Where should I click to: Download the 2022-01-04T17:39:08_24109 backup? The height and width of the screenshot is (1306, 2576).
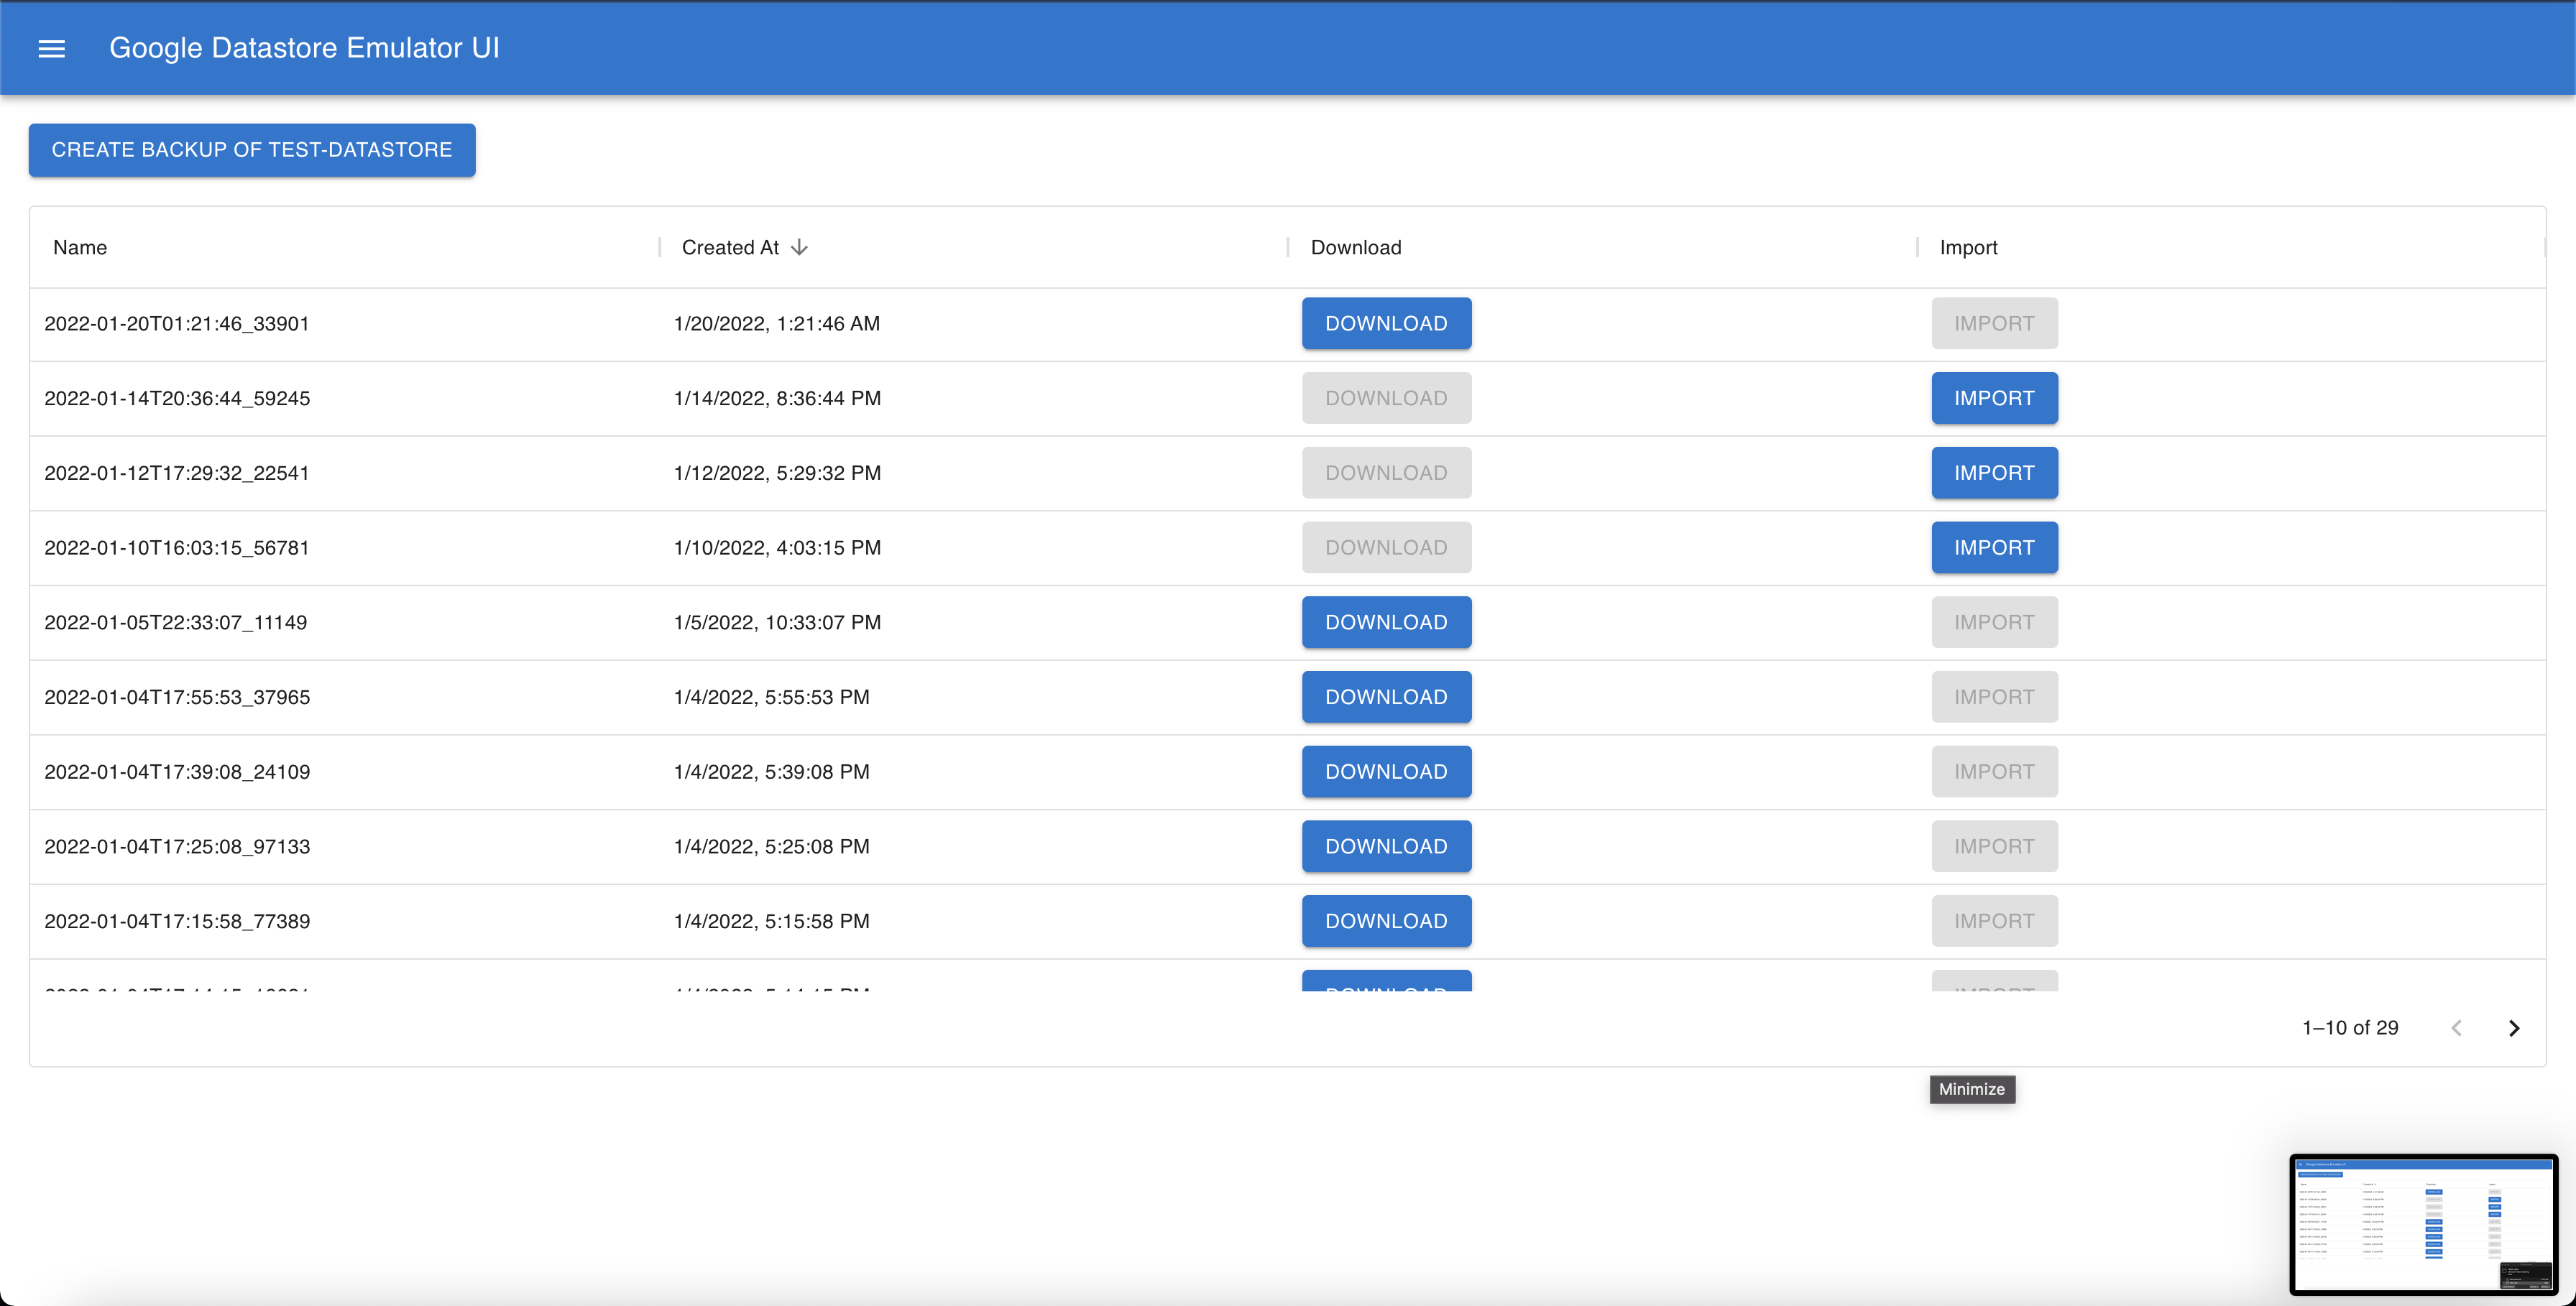pyautogui.click(x=1386, y=772)
